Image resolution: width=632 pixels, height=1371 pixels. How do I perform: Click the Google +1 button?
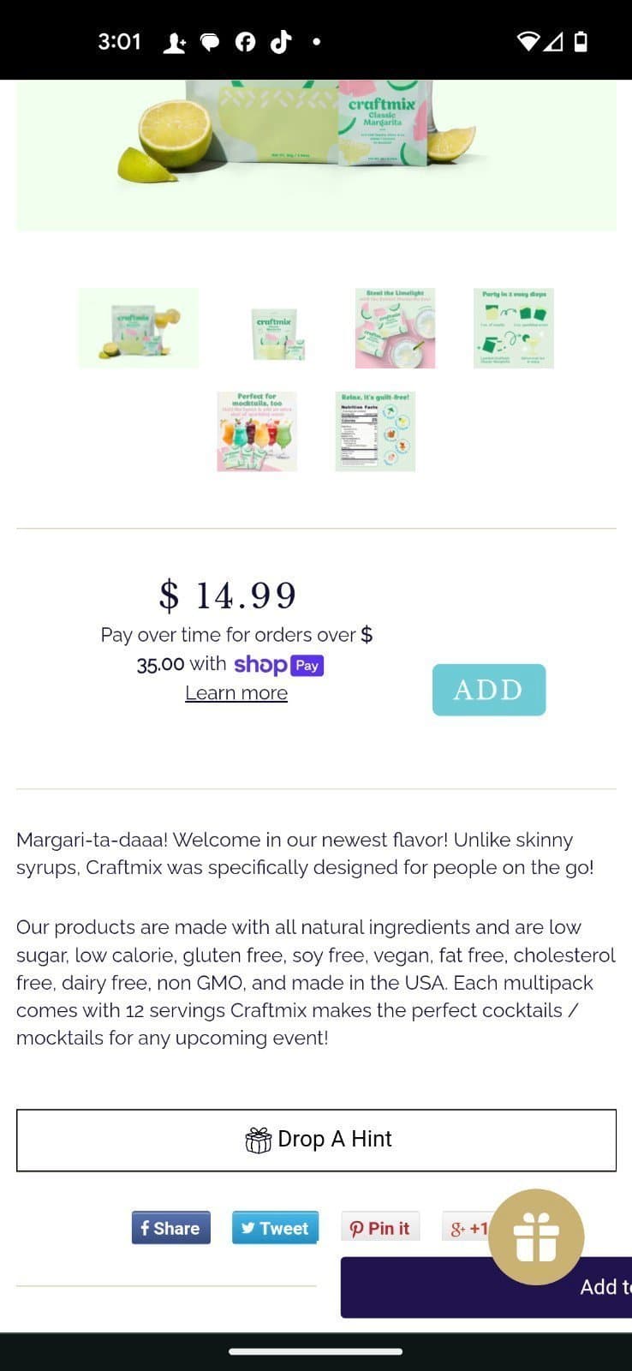tap(469, 1227)
